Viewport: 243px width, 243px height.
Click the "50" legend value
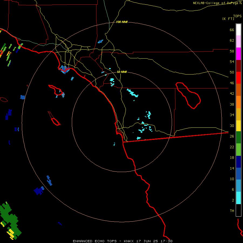(232, 72)
